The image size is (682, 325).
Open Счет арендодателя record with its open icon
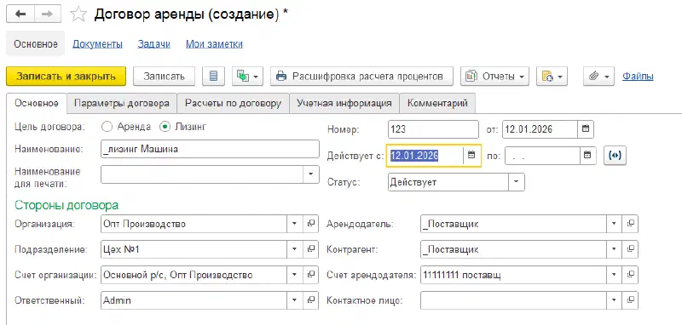coord(630,275)
